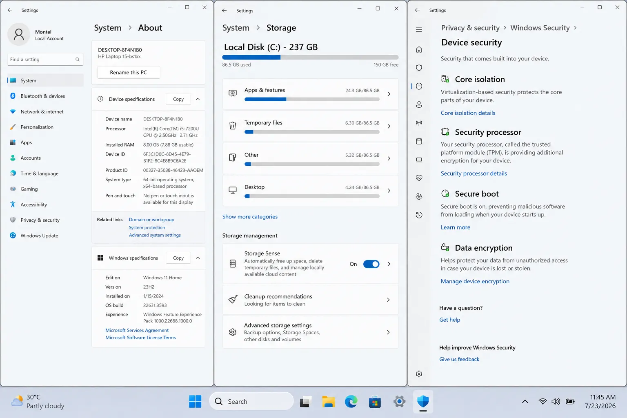Click the back arrow in About window

pyautogui.click(x=10, y=10)
